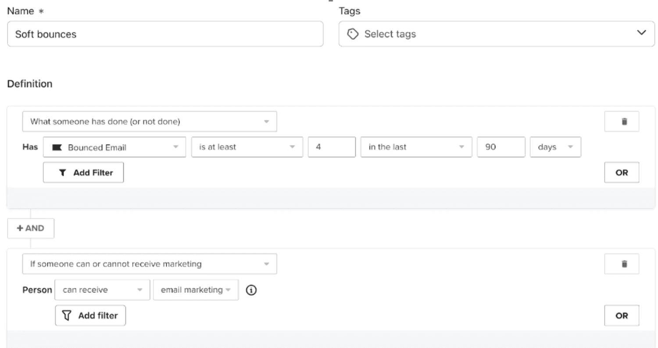
Task: Click the Tags label
Action: (350, 11)
